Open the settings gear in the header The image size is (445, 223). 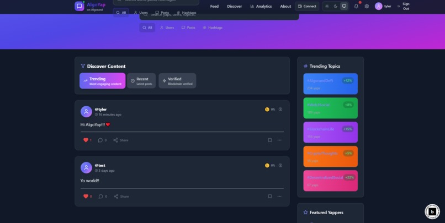tap(367, 6)
